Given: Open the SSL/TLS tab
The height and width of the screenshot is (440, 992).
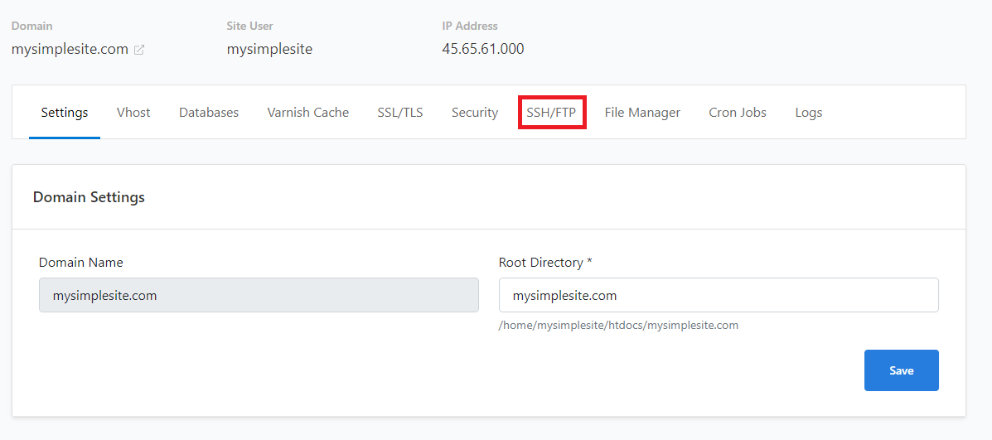Looking at the screenshot, I should coord(400,113).
